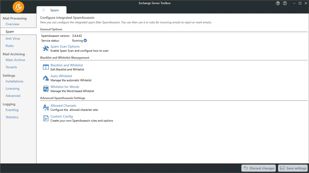Click the orange Exchange Server Toolbox logo
This screenshot has width=309, height=173.
pos(19,7)
